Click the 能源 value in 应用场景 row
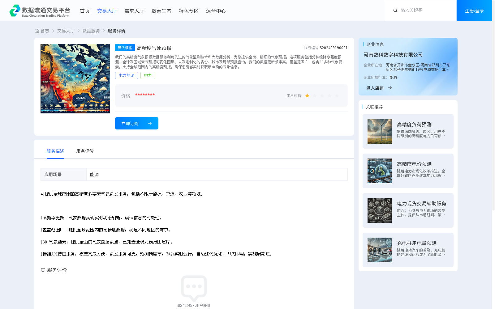This screenshot has width=495, height=309. (x=94, y=175)
